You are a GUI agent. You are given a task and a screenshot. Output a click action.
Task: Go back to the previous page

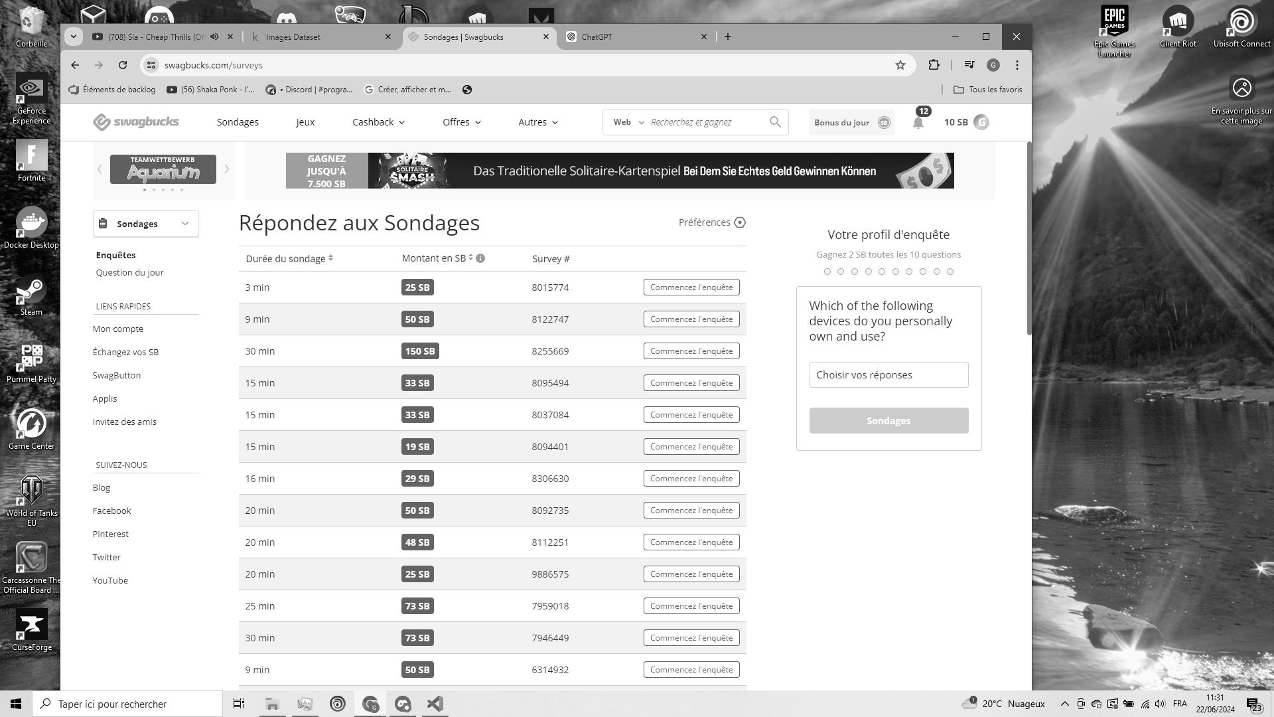(75, 65)
